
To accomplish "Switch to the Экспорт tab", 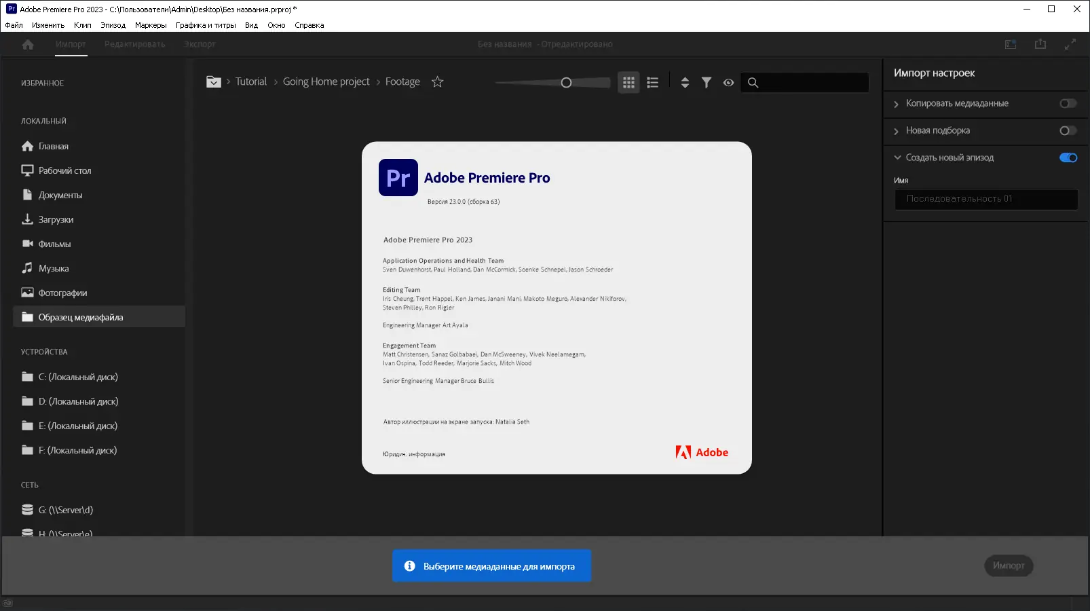I will (x=200, y=44).
